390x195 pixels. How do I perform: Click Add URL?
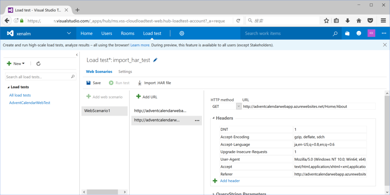click(147, 97)
